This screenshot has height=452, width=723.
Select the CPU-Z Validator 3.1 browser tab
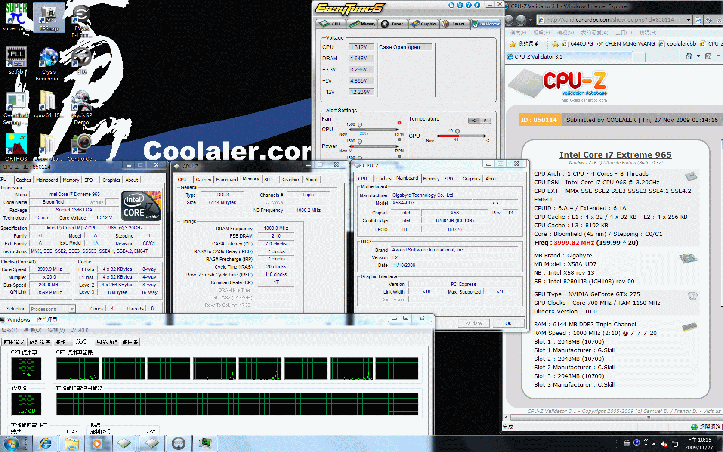pyautogui.click(x=568, y=56)
